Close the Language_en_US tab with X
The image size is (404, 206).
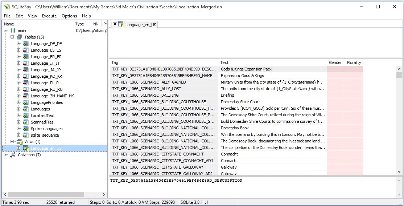point(115,24)
